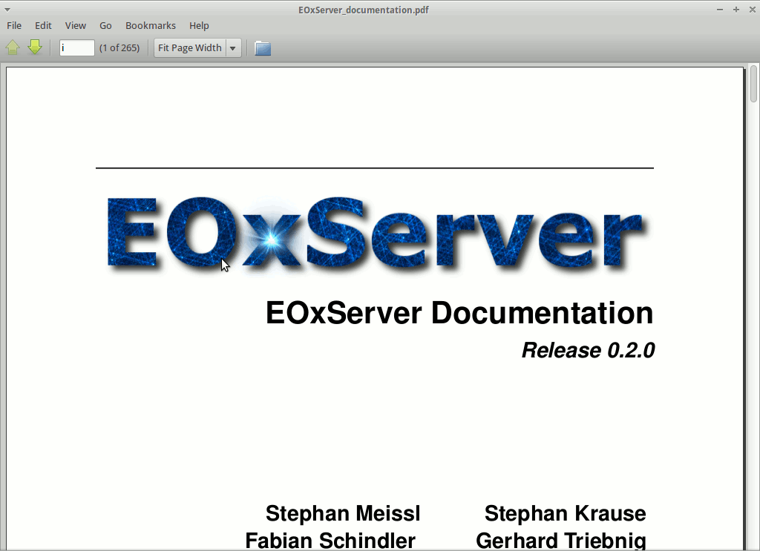Expand the Fit Page Width zoom dropdown
760x551 pixels.
[x=233, y=48]
